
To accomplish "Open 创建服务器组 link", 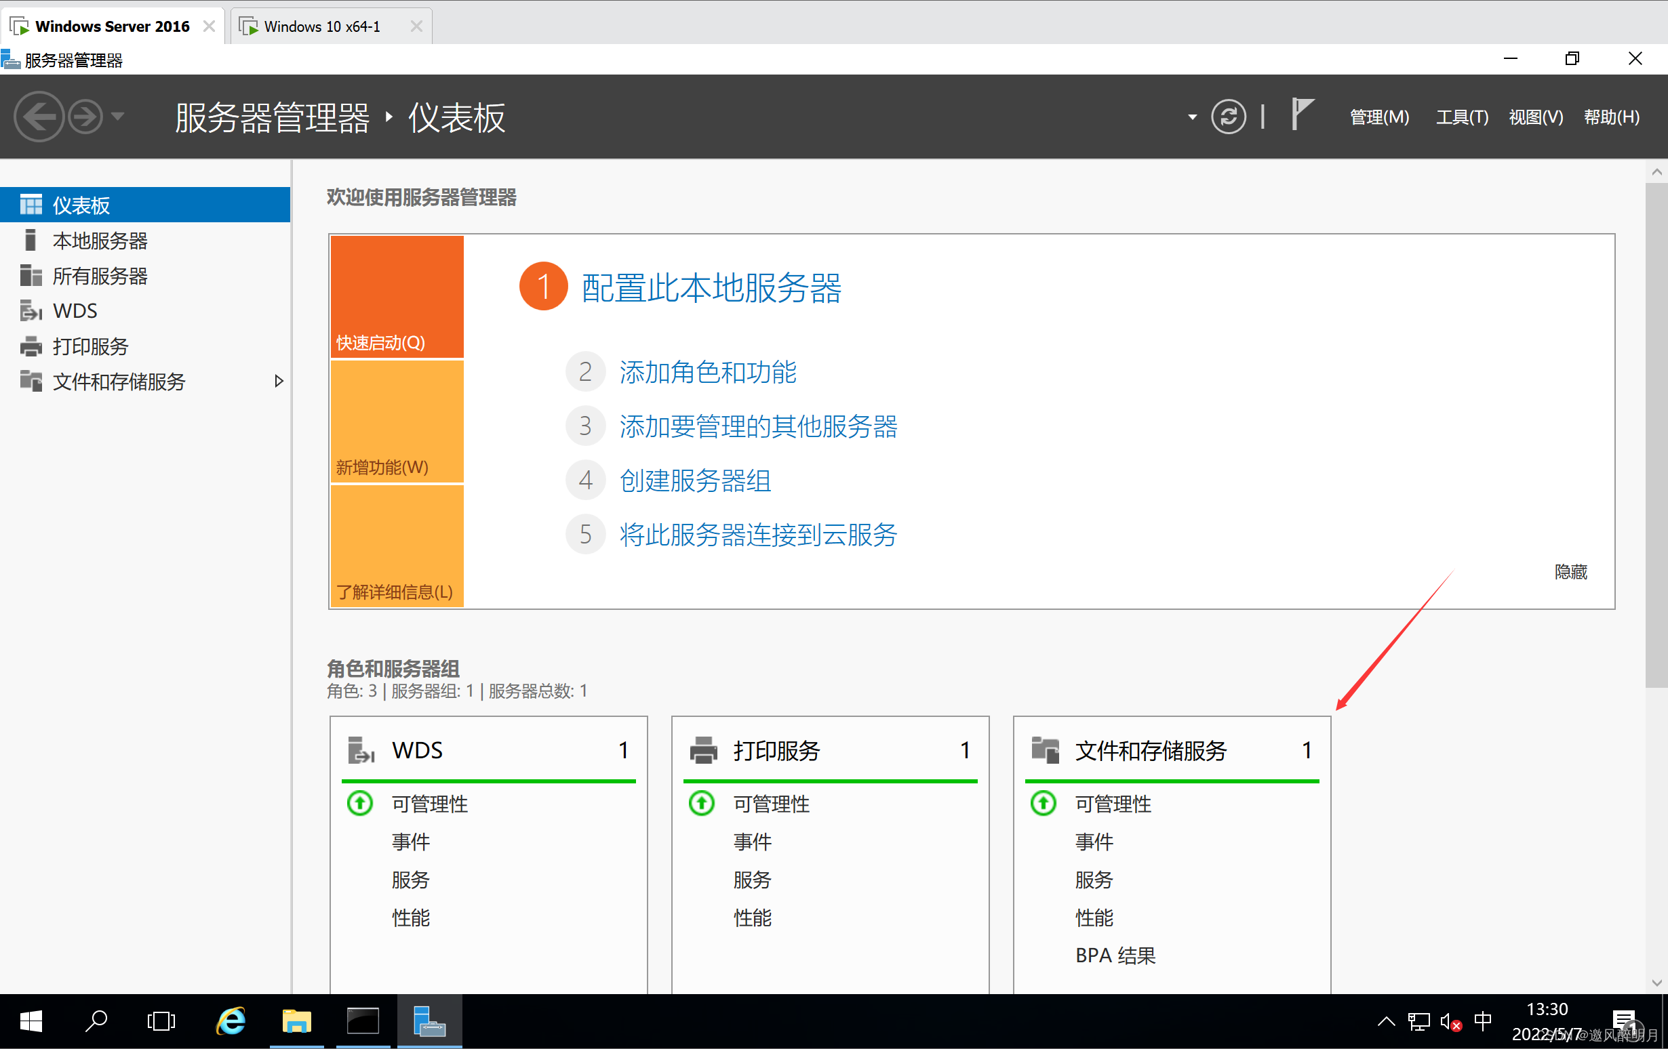I will tap(696, 480).
